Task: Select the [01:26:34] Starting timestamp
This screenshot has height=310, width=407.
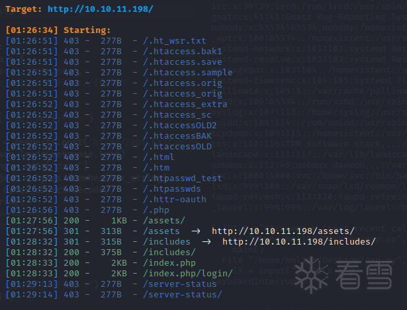Action: [32, 30]
